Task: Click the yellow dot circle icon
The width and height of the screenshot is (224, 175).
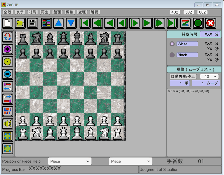Action: 7,62
